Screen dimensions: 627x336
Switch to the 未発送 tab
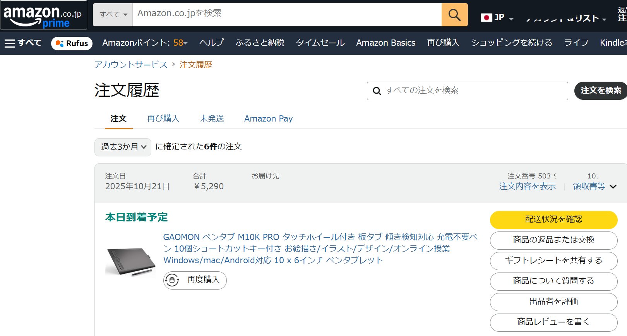(212, 118)
